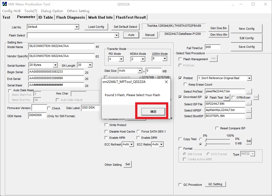
Task: Confirm the Found 3 Flash dialog
Action: tap(153, 111)
